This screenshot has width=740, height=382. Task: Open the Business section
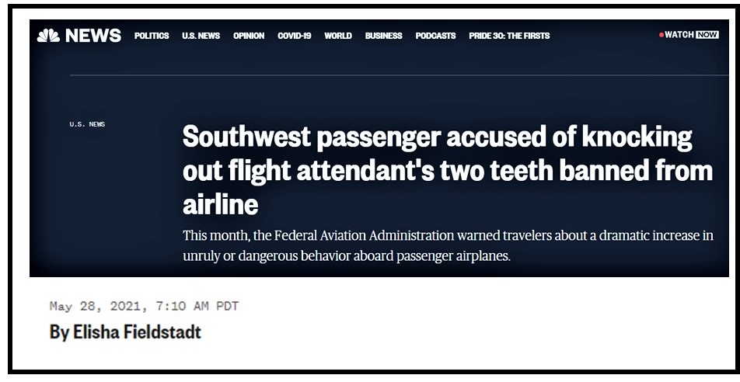[x=384, y=36]
